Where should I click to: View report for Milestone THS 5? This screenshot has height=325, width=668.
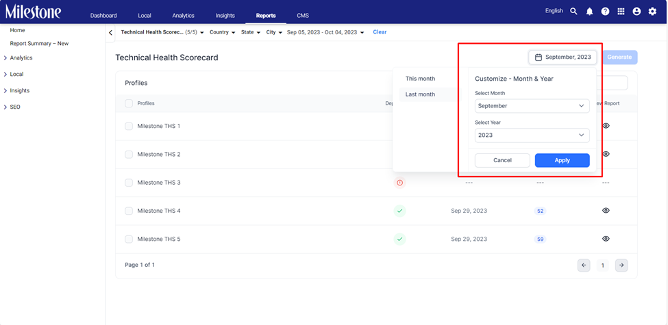pyautogui.click(x=606, y=239)
